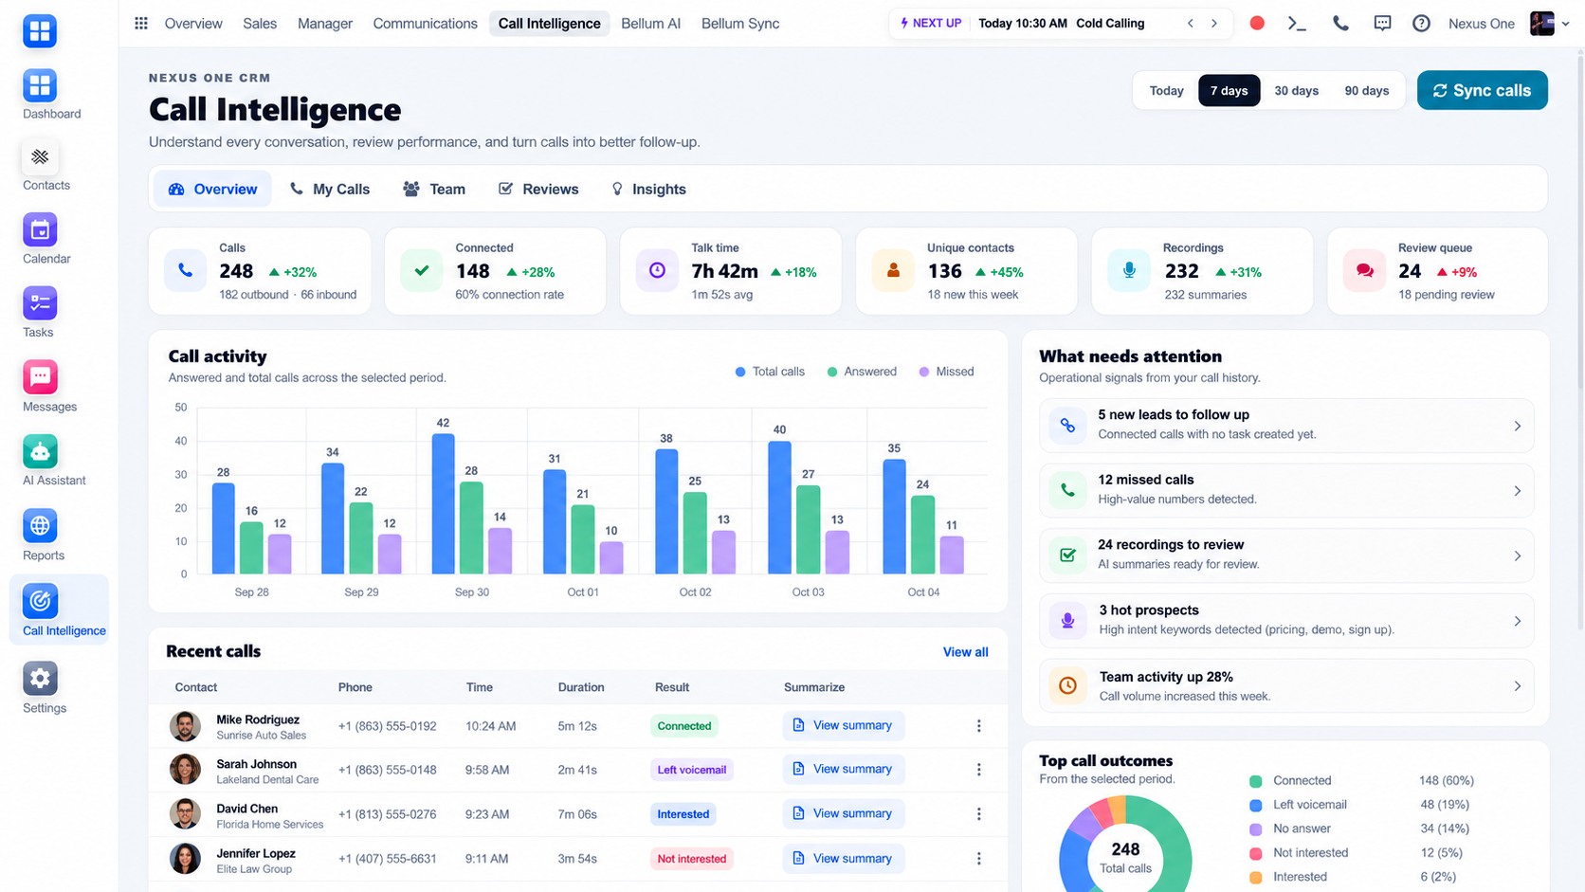Open Messages in the sidebar
The height and width of the screenshot is (892, 1585).
40,377
